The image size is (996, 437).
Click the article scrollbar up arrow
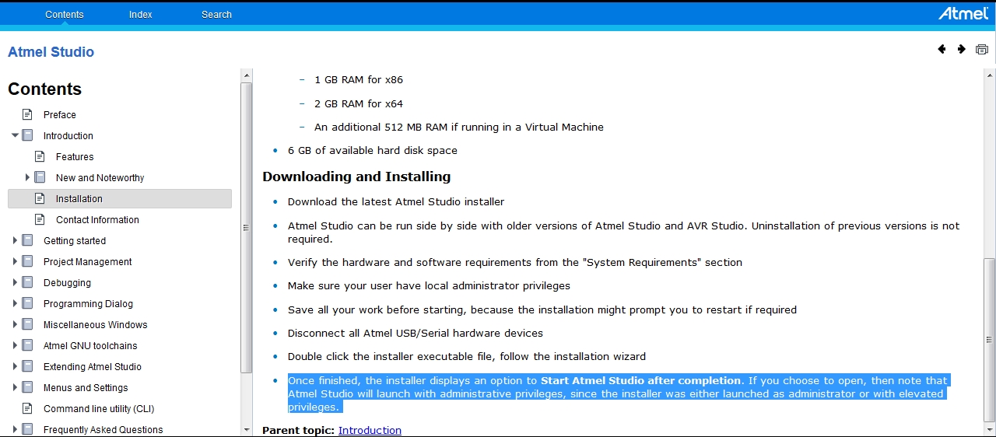click(x=989, y=75)
